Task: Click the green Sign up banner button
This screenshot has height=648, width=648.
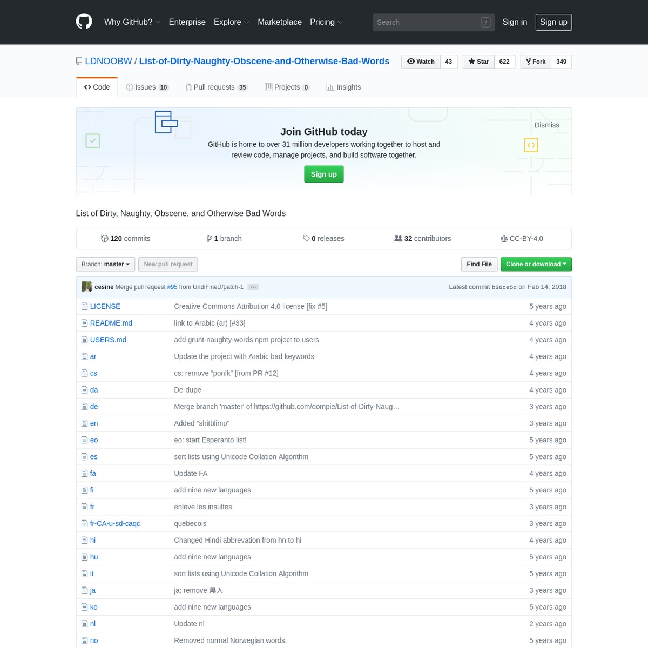Action: [x=324, y=174]
